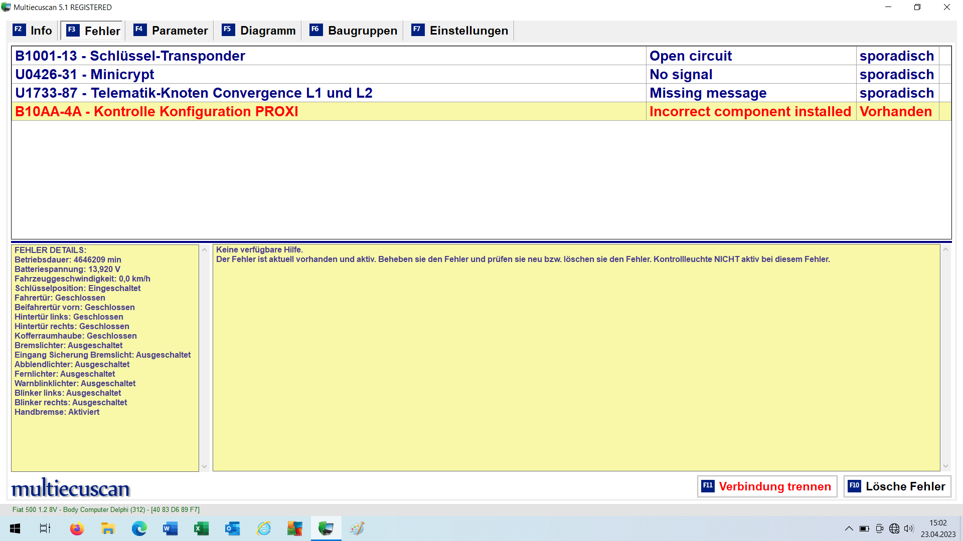This screenshot has height=541, width=963.
Task: Open Paint from the taskbar
Action: [x=357, y=528]
